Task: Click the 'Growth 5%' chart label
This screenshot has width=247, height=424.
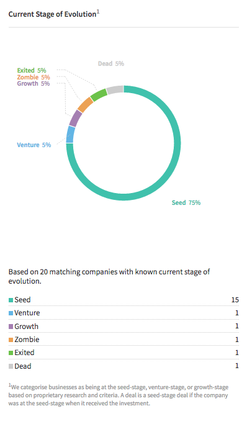Action: click(34, 83)
